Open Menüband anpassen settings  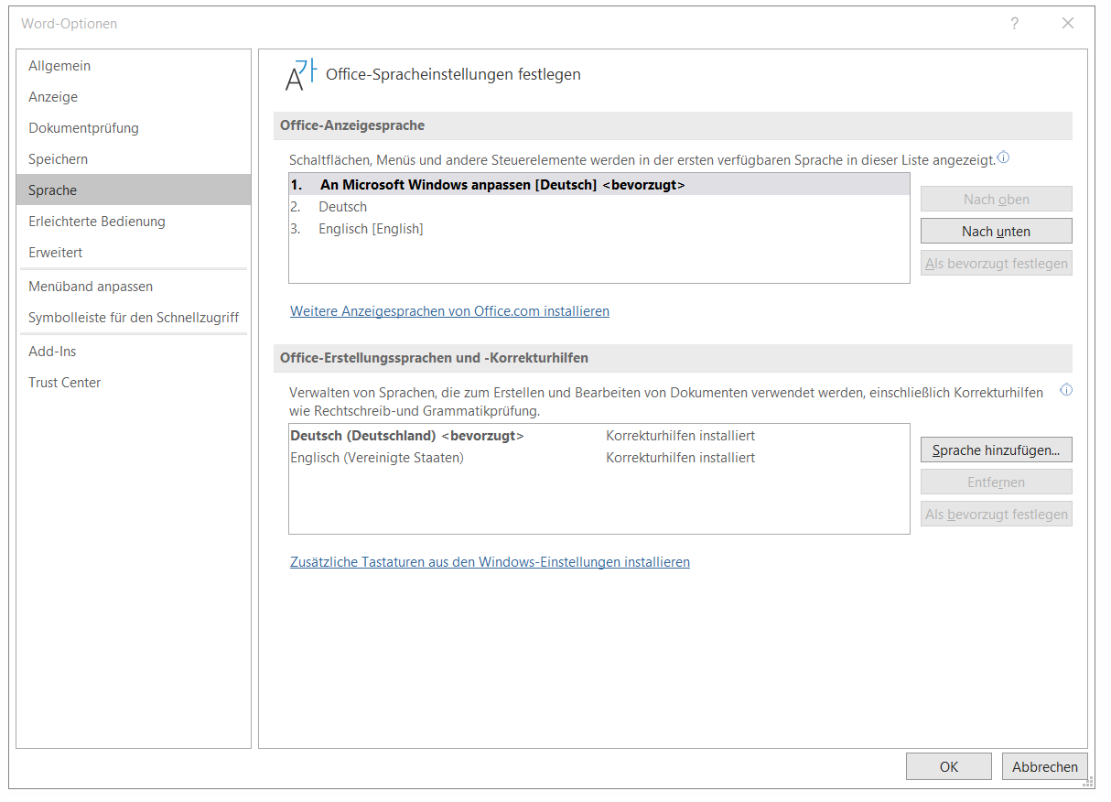click(x=134, y=287)
